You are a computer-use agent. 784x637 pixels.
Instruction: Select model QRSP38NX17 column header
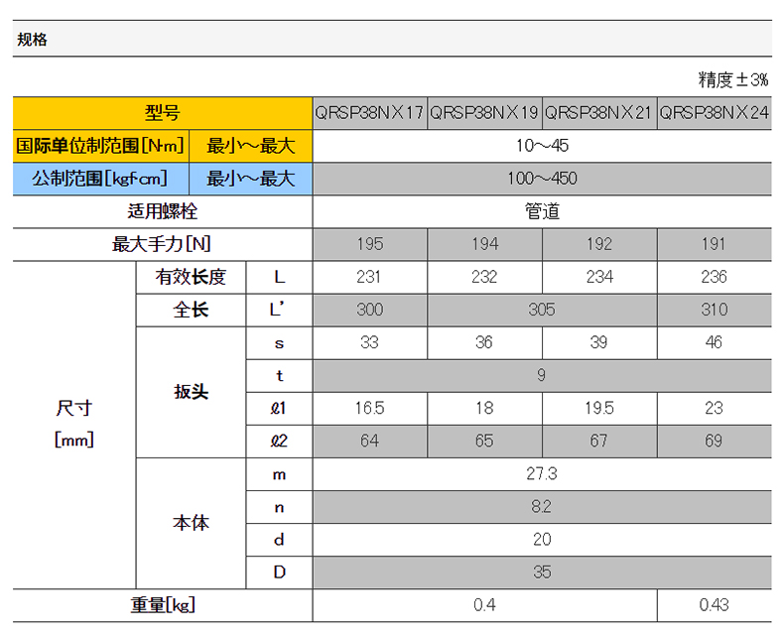pyautogui.click(x=369, y=113)
